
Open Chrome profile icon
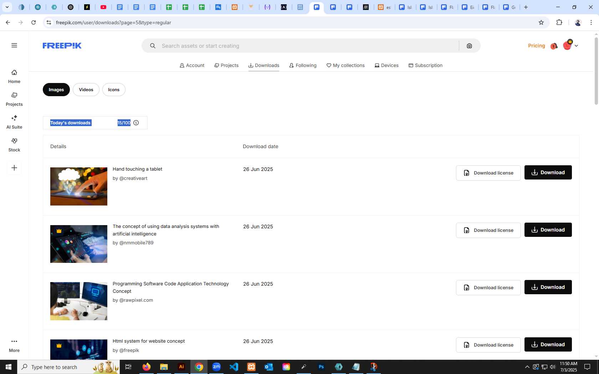(578, 22)
